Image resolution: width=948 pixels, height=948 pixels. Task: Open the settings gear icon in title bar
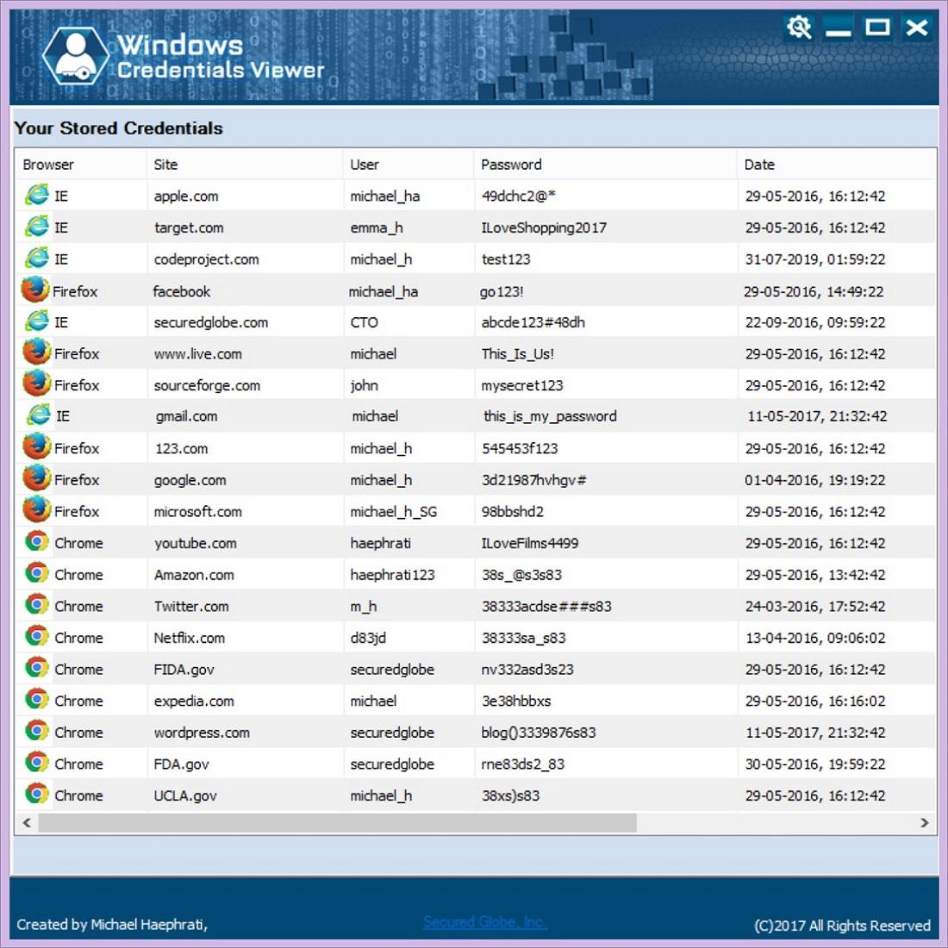[x=799, y=28]
